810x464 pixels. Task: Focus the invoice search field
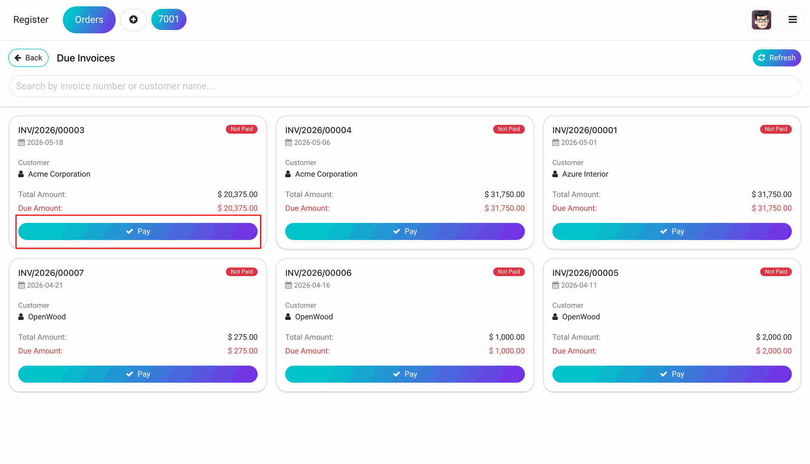[x=405, y=86]
